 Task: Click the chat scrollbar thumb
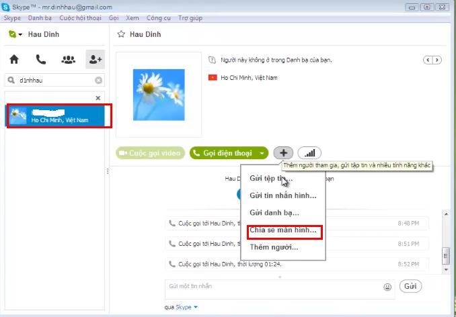[446, 256]
